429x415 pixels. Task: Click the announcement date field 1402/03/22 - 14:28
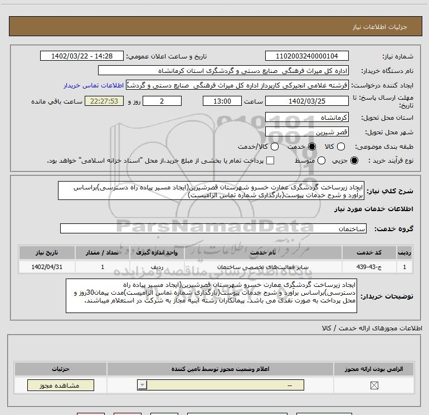point(82,56)
